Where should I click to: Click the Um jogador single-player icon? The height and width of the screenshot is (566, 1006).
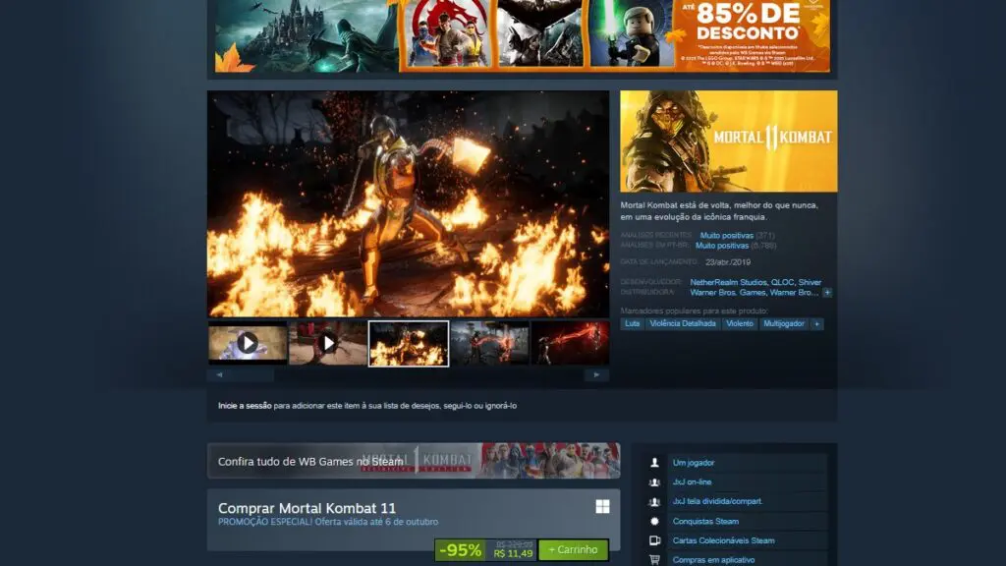click(x=655, y=462)
